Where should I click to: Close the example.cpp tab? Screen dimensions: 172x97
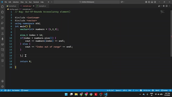pos(34,6)
